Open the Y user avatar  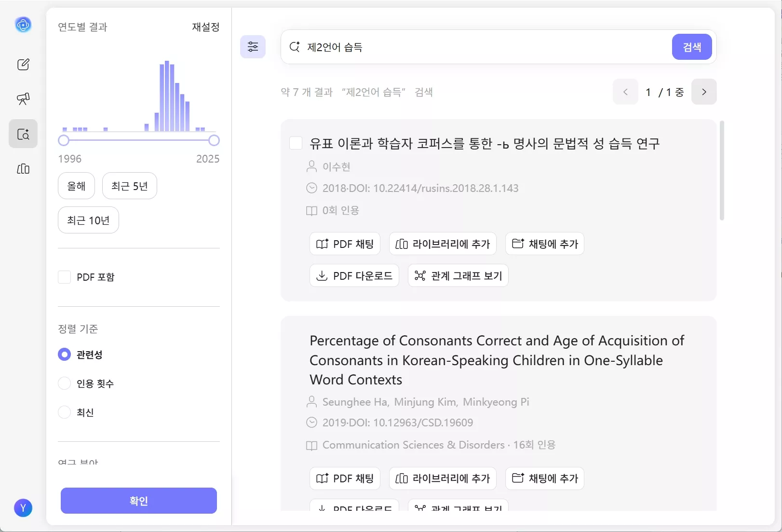tap(23, 508)
